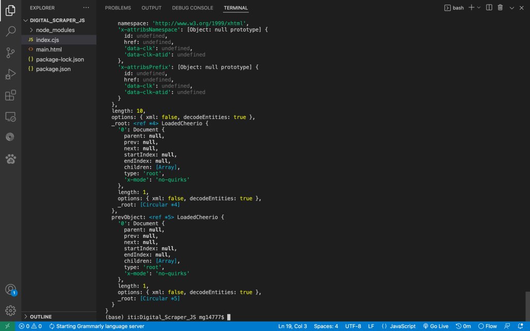Image resolution: width=530 pixels, height=331 pixels.
Task: Click the braces icon beside package.json
Action: (x=31, y=69)
